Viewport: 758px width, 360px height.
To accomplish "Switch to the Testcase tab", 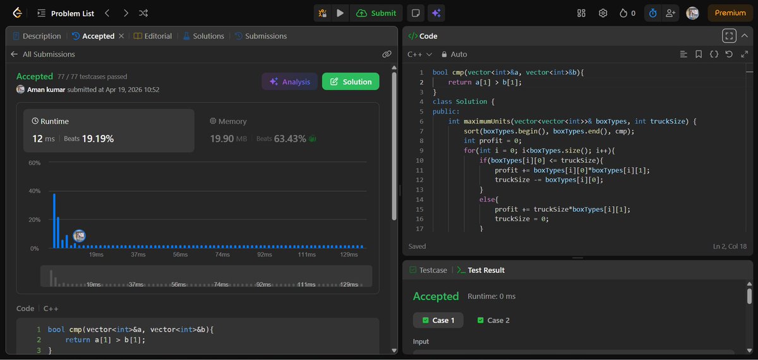I will (x=428, y=270).
